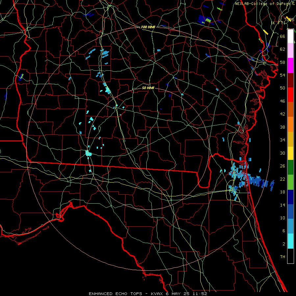The image size is (296, 296).
Task: Click the bright orange legend swatch
Action: pos(290,124)
